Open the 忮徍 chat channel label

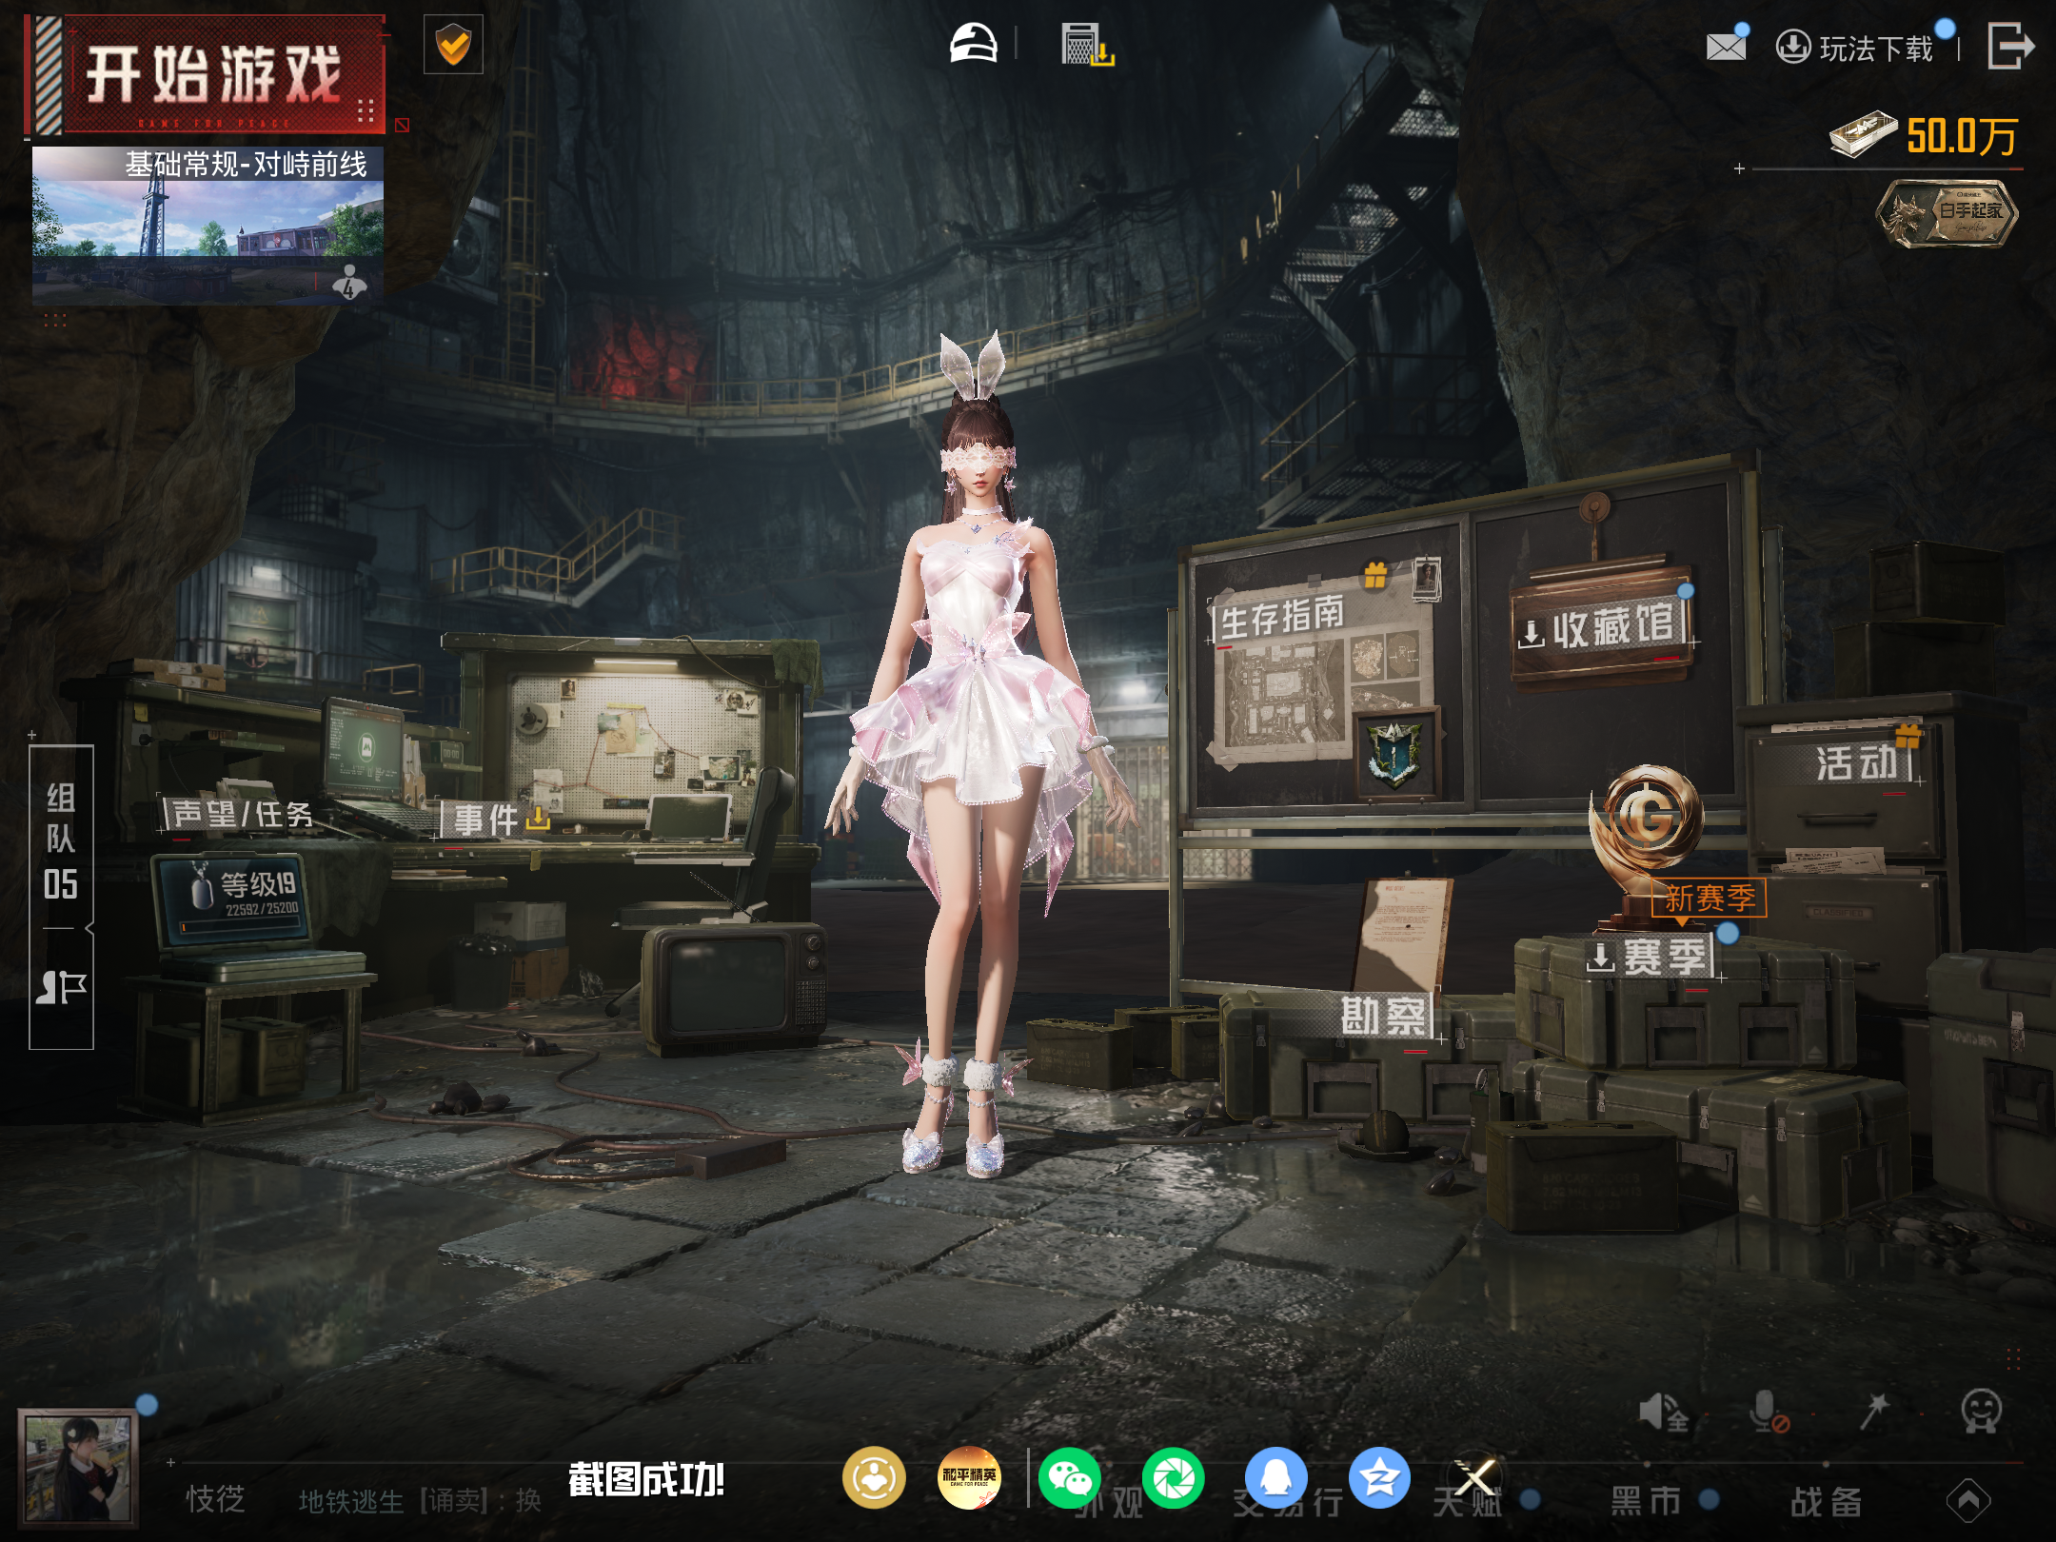[x=215, y=1499]
